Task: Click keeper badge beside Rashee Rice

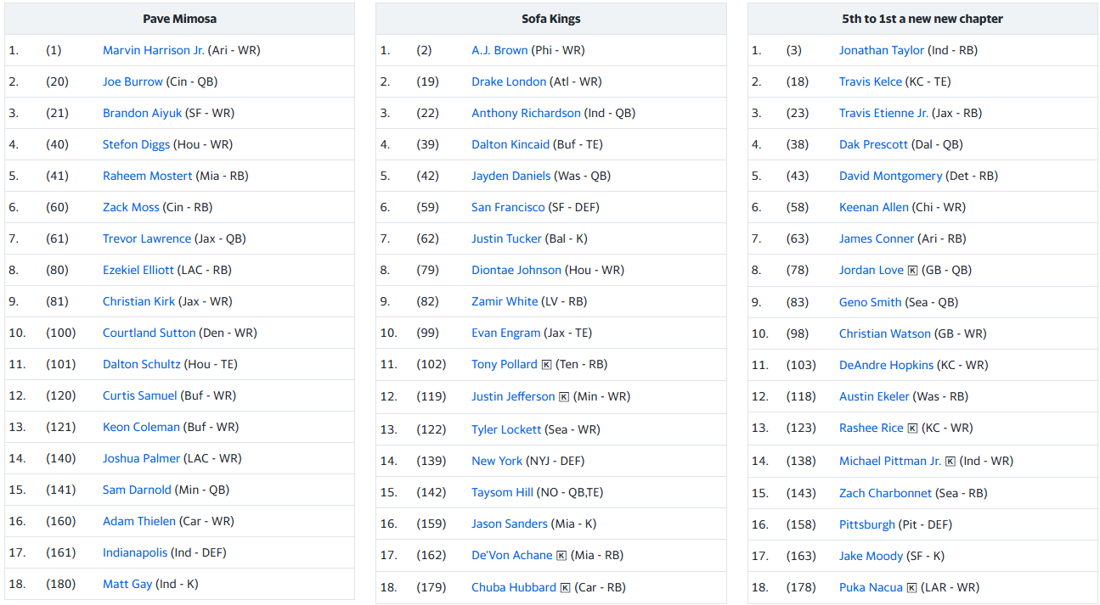Action: tap(912, 429)
